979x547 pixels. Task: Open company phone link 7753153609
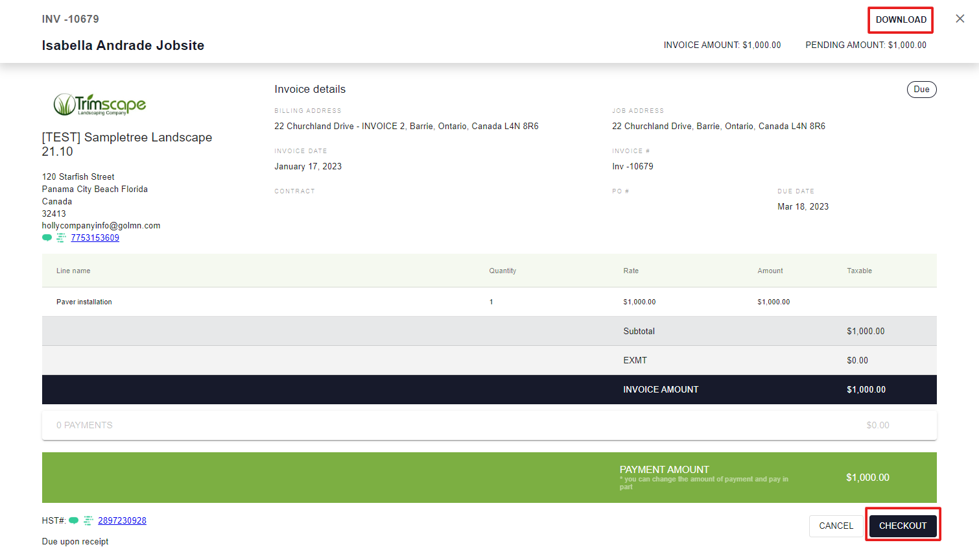click(95, 238)
